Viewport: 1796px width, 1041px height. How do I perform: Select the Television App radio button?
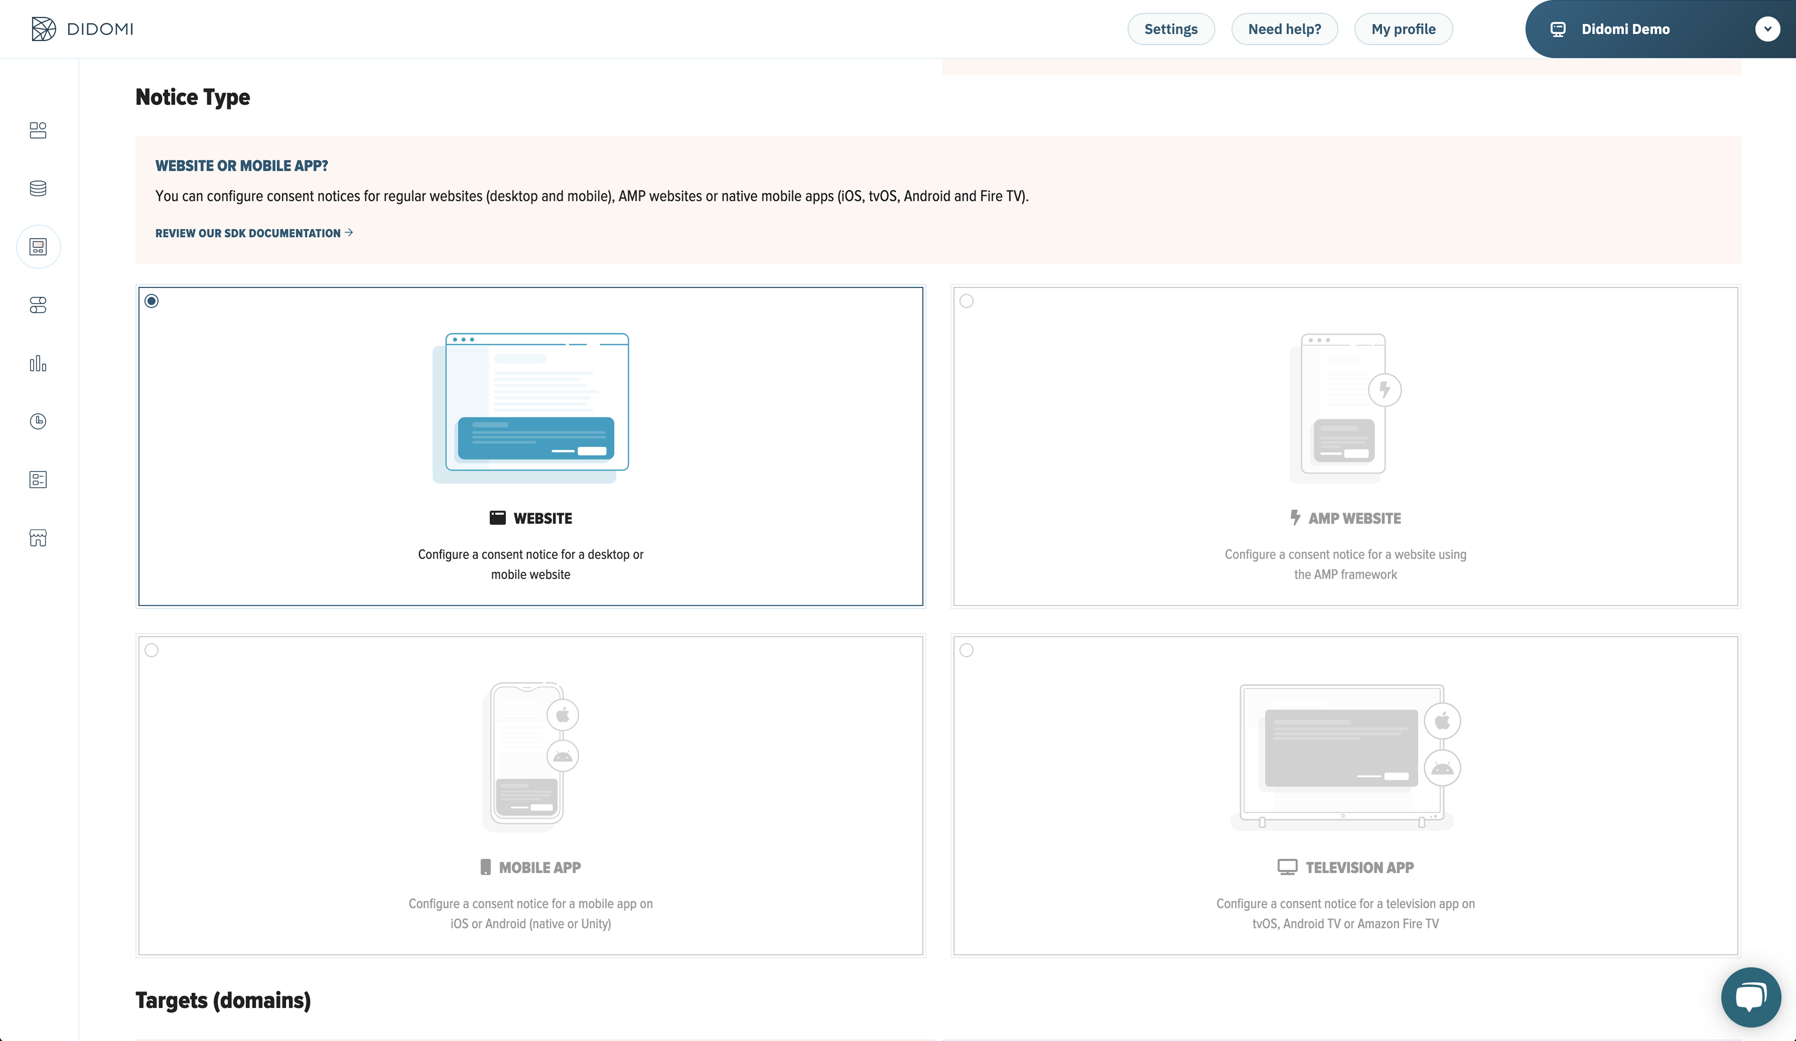click(966, 650)
